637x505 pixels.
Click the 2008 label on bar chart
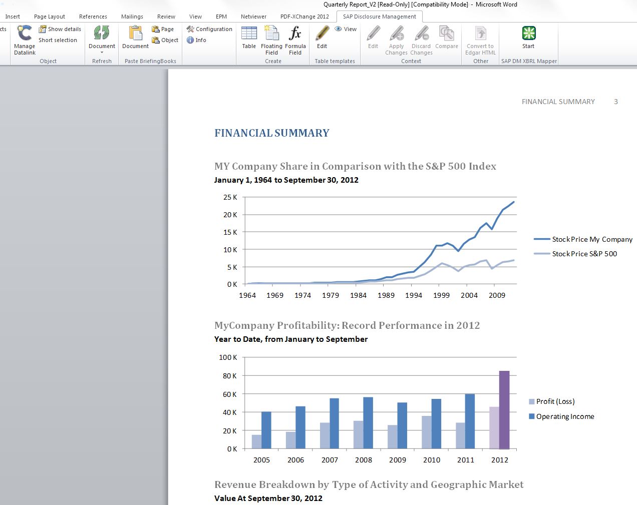364,460
